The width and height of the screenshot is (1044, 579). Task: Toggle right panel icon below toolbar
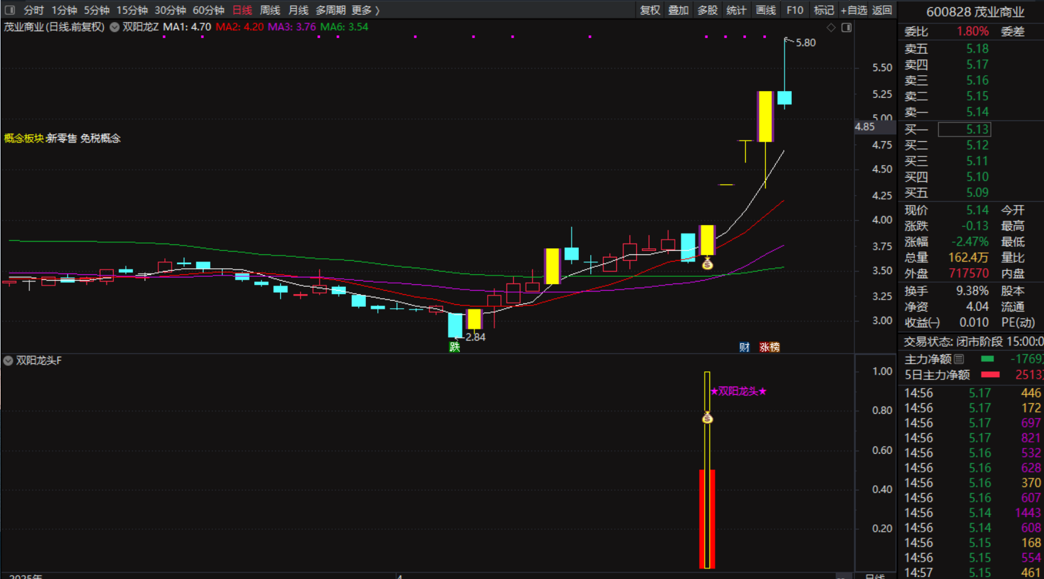(846, 28)
